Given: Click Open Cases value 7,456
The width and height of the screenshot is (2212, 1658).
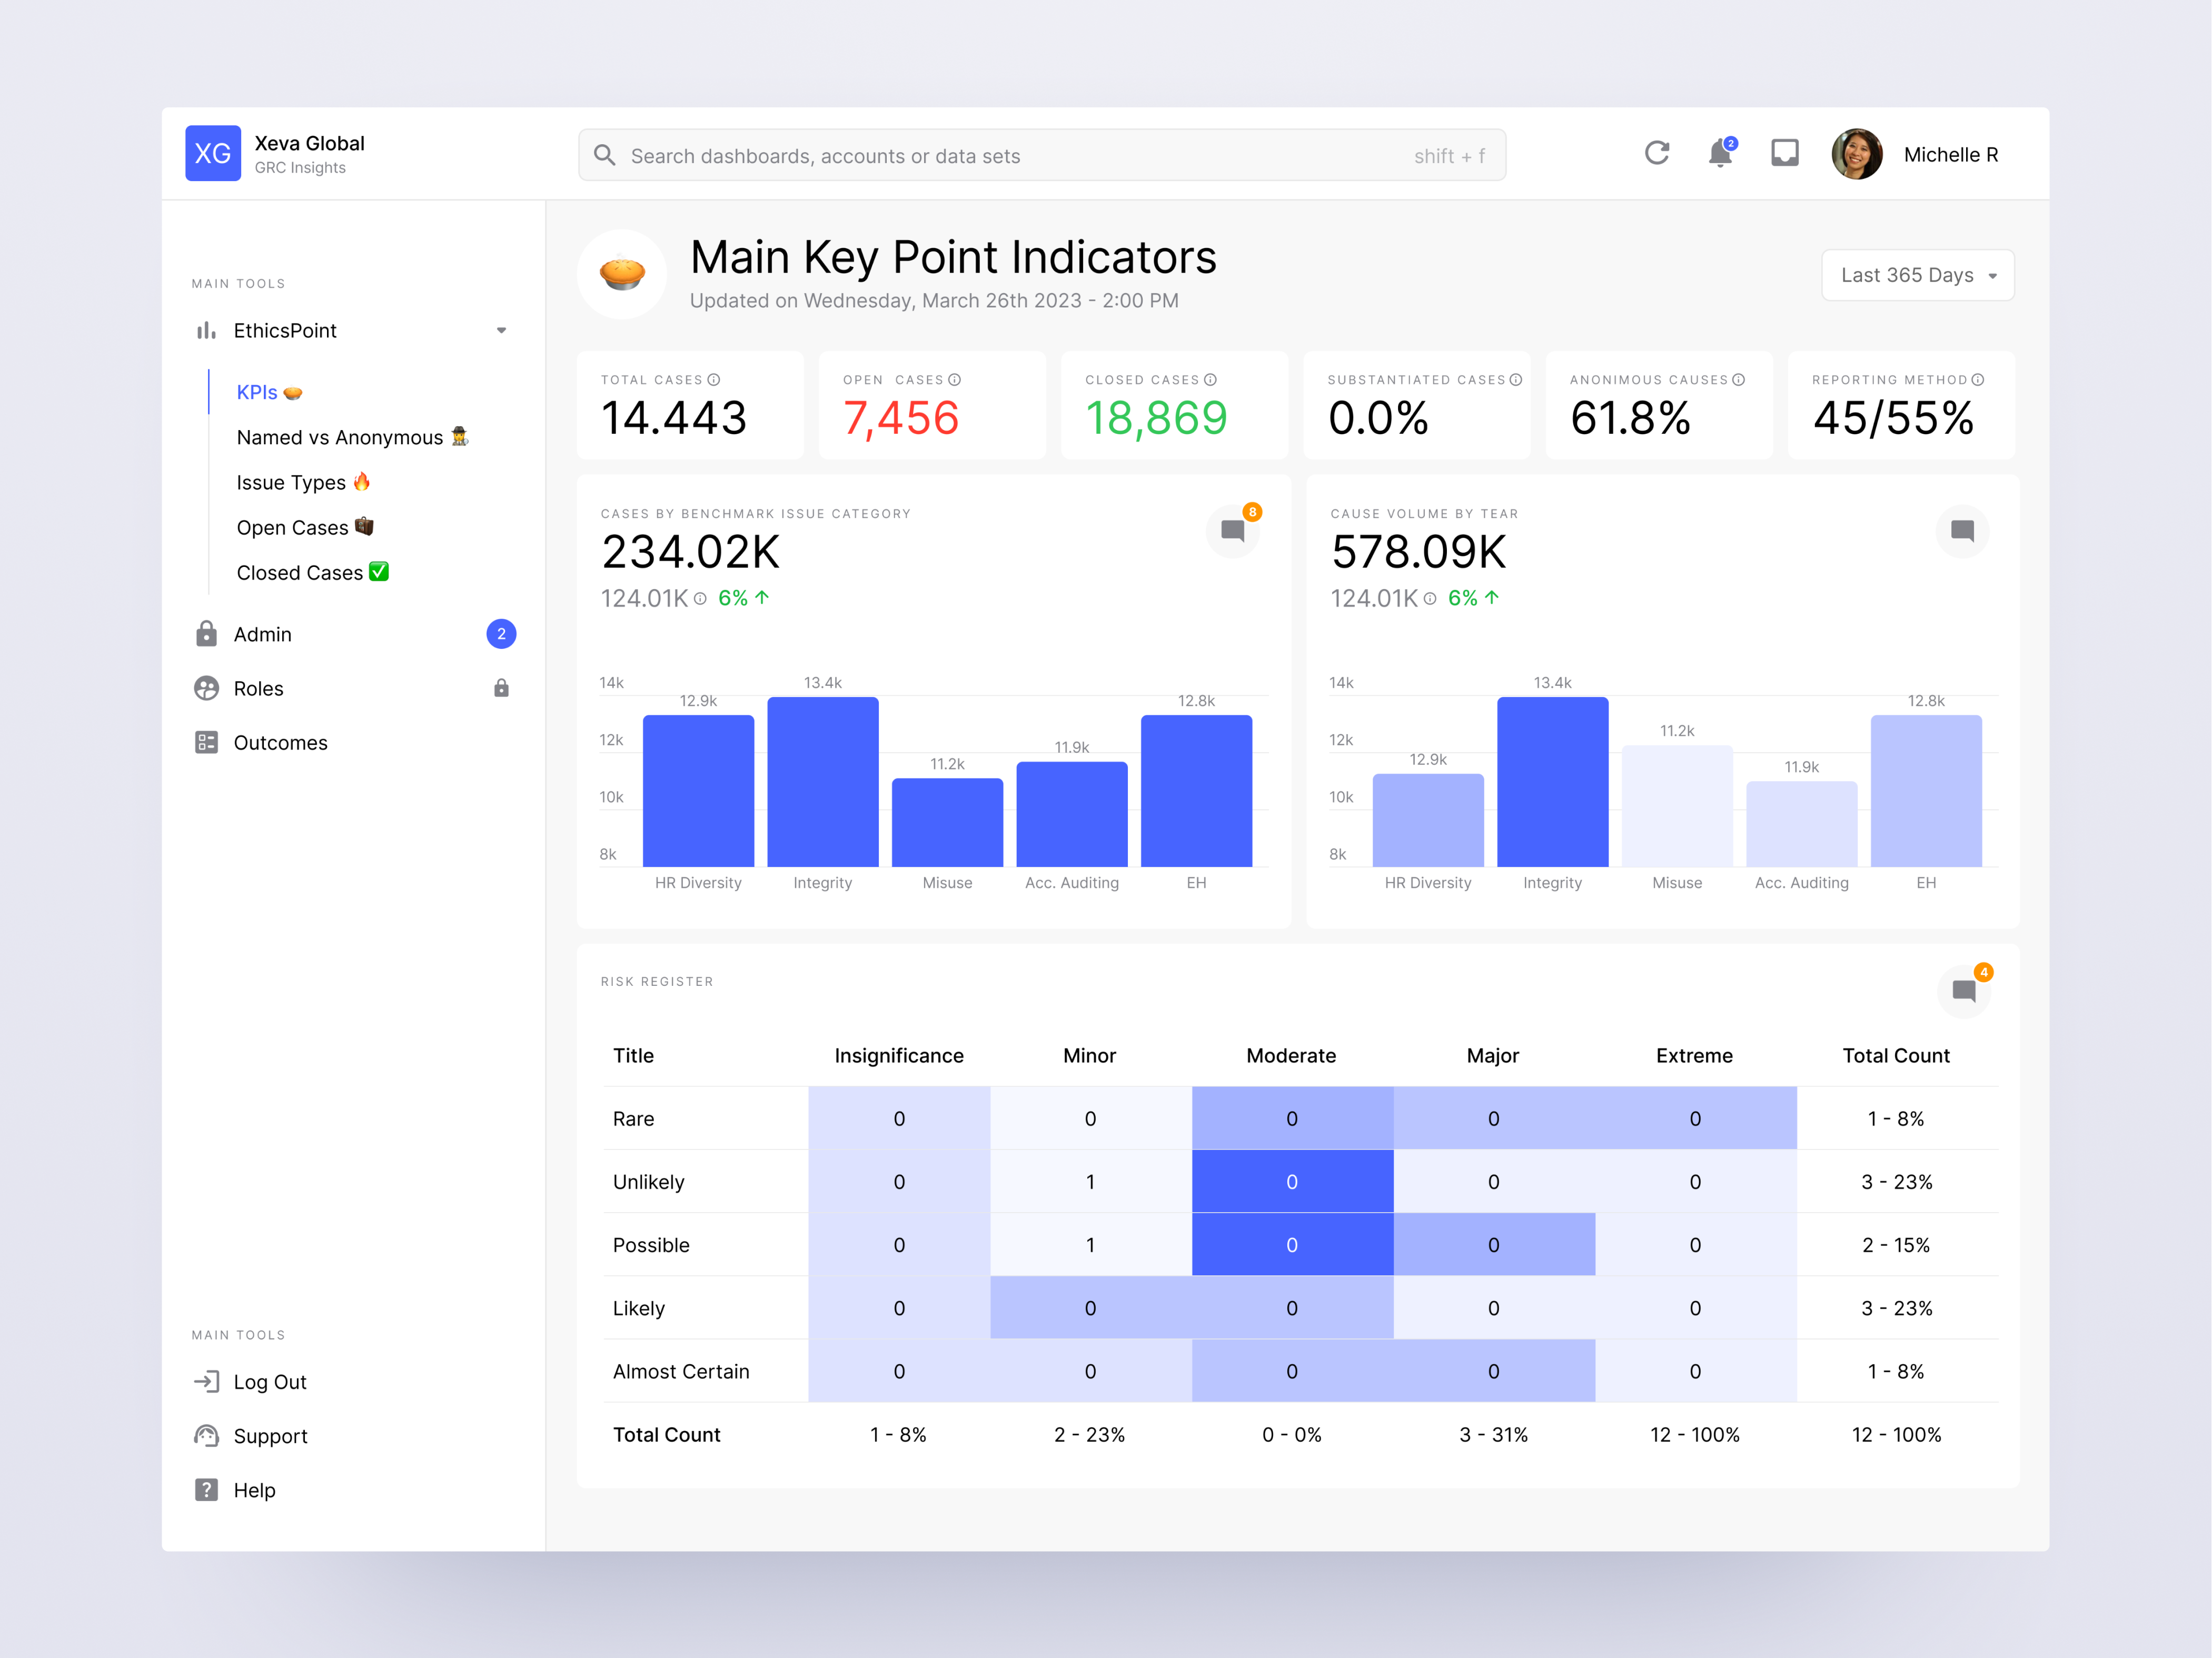Looking at the screenshot, I should click(x=901, y=418).
